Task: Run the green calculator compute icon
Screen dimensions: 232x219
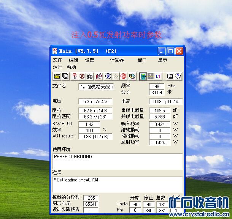Action: click(143, 76)
